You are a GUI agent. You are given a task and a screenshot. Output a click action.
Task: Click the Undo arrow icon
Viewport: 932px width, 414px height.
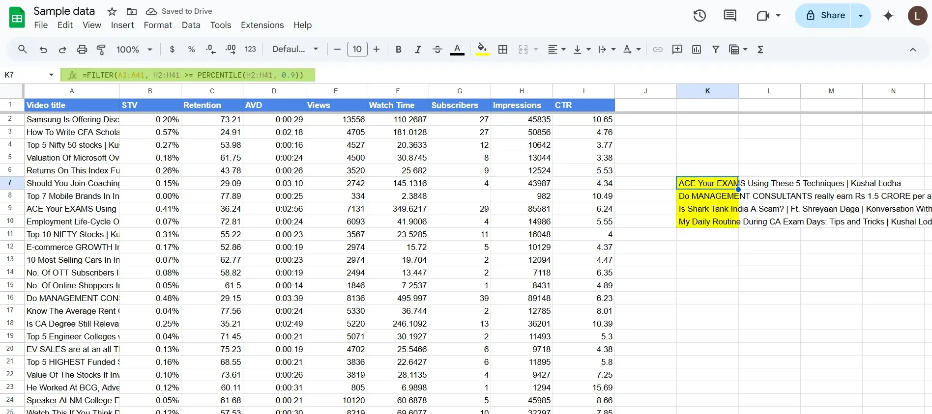pos(43,50)
